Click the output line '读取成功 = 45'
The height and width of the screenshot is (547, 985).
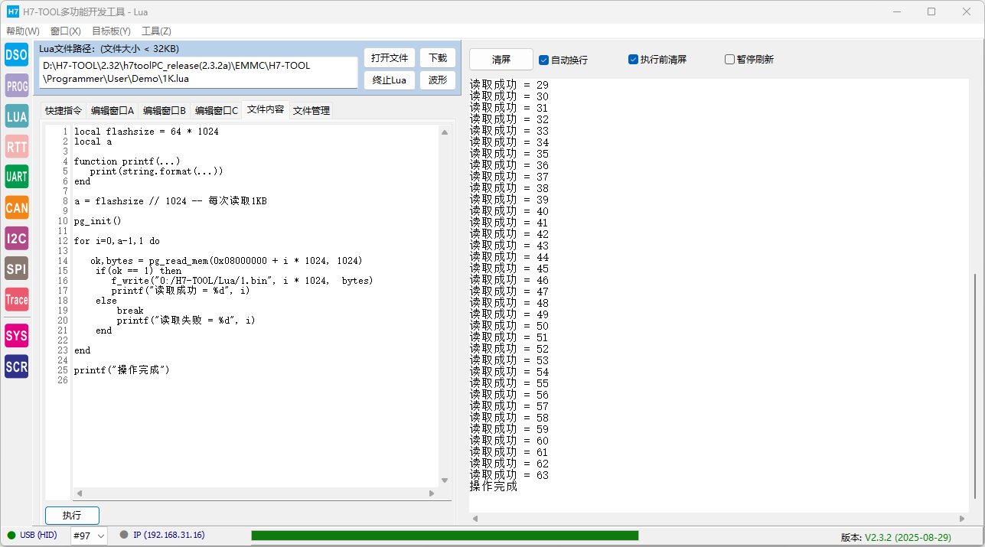[x=509, y=269]
